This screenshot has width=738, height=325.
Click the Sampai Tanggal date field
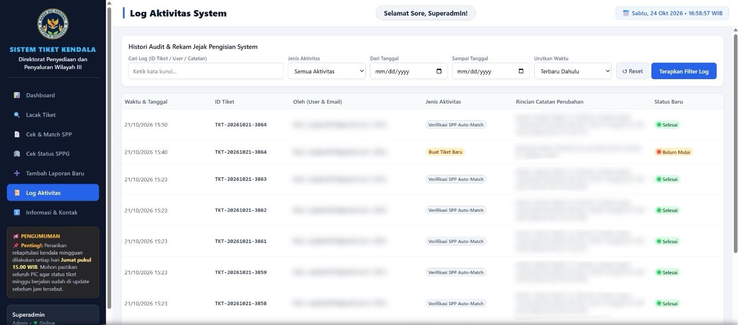click(x=491, y=71)
